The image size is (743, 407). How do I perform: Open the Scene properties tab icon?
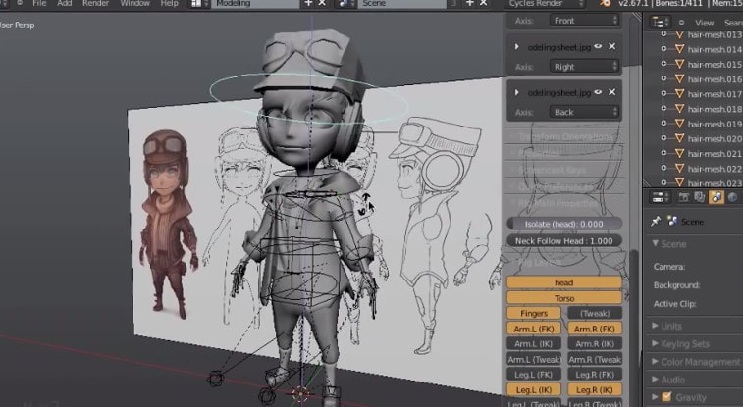click(716, 198)
